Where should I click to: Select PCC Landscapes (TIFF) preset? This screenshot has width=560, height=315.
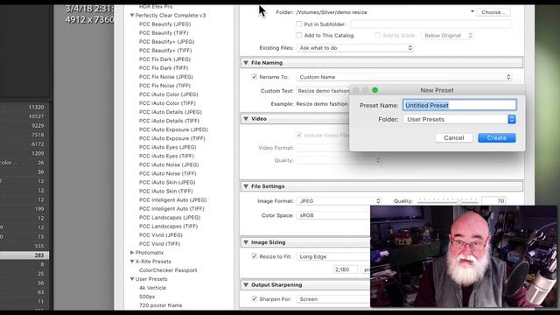(168, 226)
